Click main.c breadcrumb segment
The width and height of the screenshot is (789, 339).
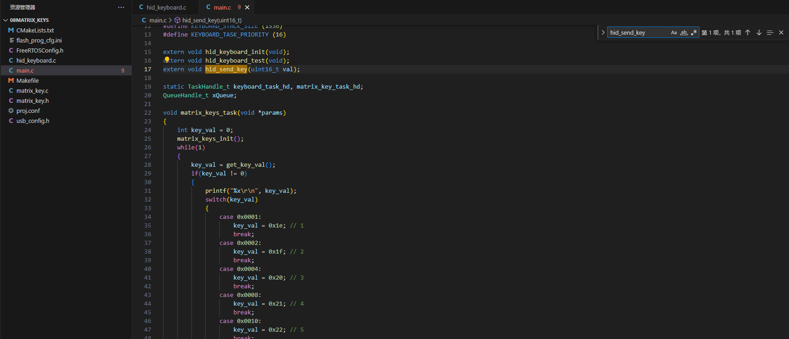(x=158, y=20)
